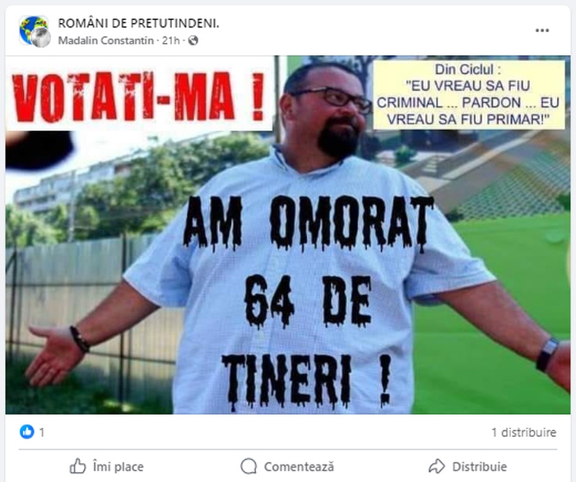Screen dimensions: 576x482
Task: Open the post photo in full view
Action: [x=288, y=235]
